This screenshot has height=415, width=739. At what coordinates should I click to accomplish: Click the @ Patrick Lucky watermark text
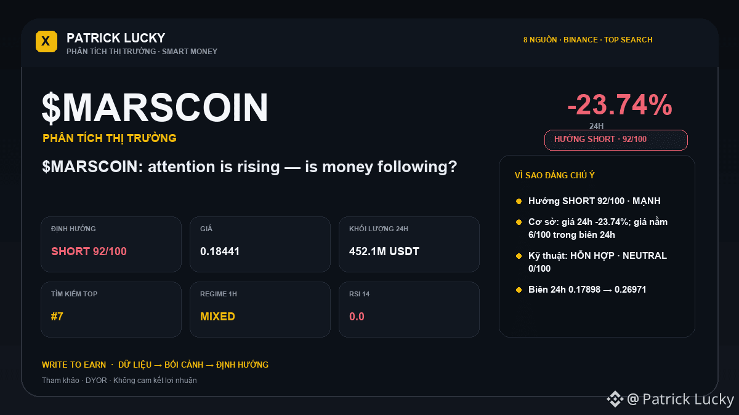pyautogui.click(x=680, y=400)
